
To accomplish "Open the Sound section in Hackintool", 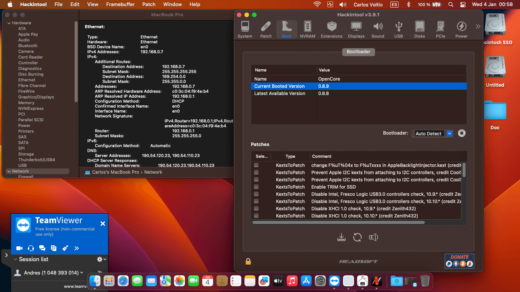I will [378, 30].
